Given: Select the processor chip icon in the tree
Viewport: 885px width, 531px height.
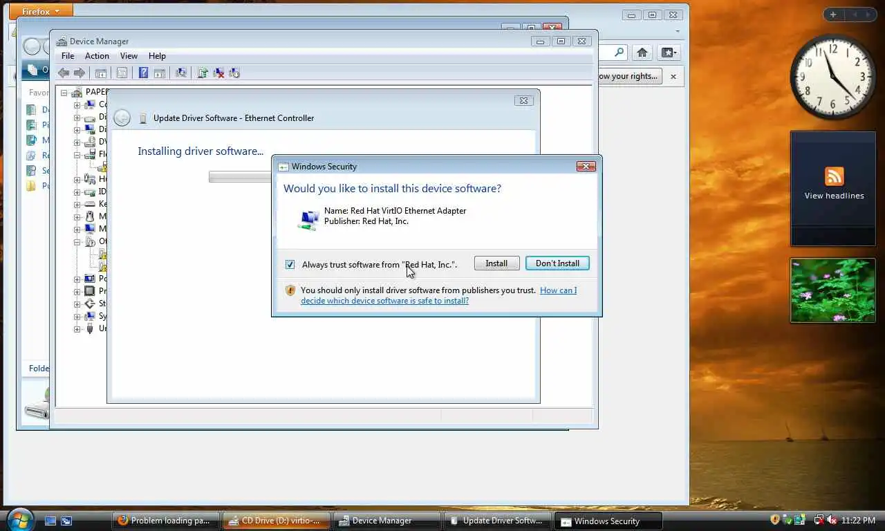Looking at the screenshot, I should [x=89, y=291].
